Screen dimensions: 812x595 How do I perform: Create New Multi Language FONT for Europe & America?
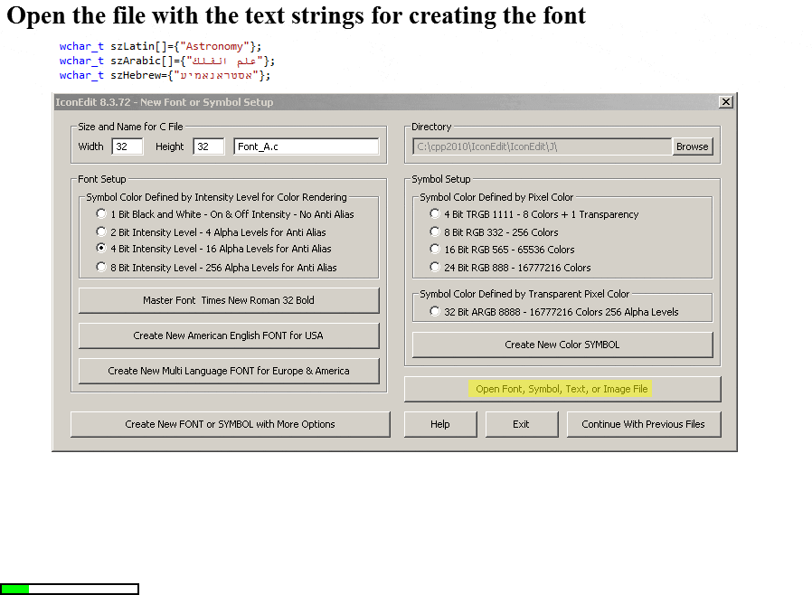tap(229, 371)
